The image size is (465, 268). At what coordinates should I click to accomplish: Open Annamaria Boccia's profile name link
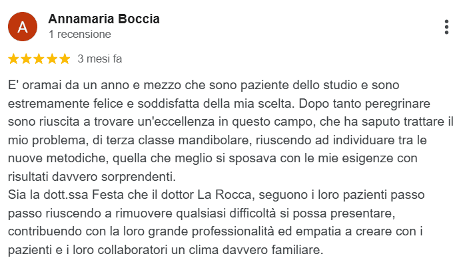coord(104,19)
